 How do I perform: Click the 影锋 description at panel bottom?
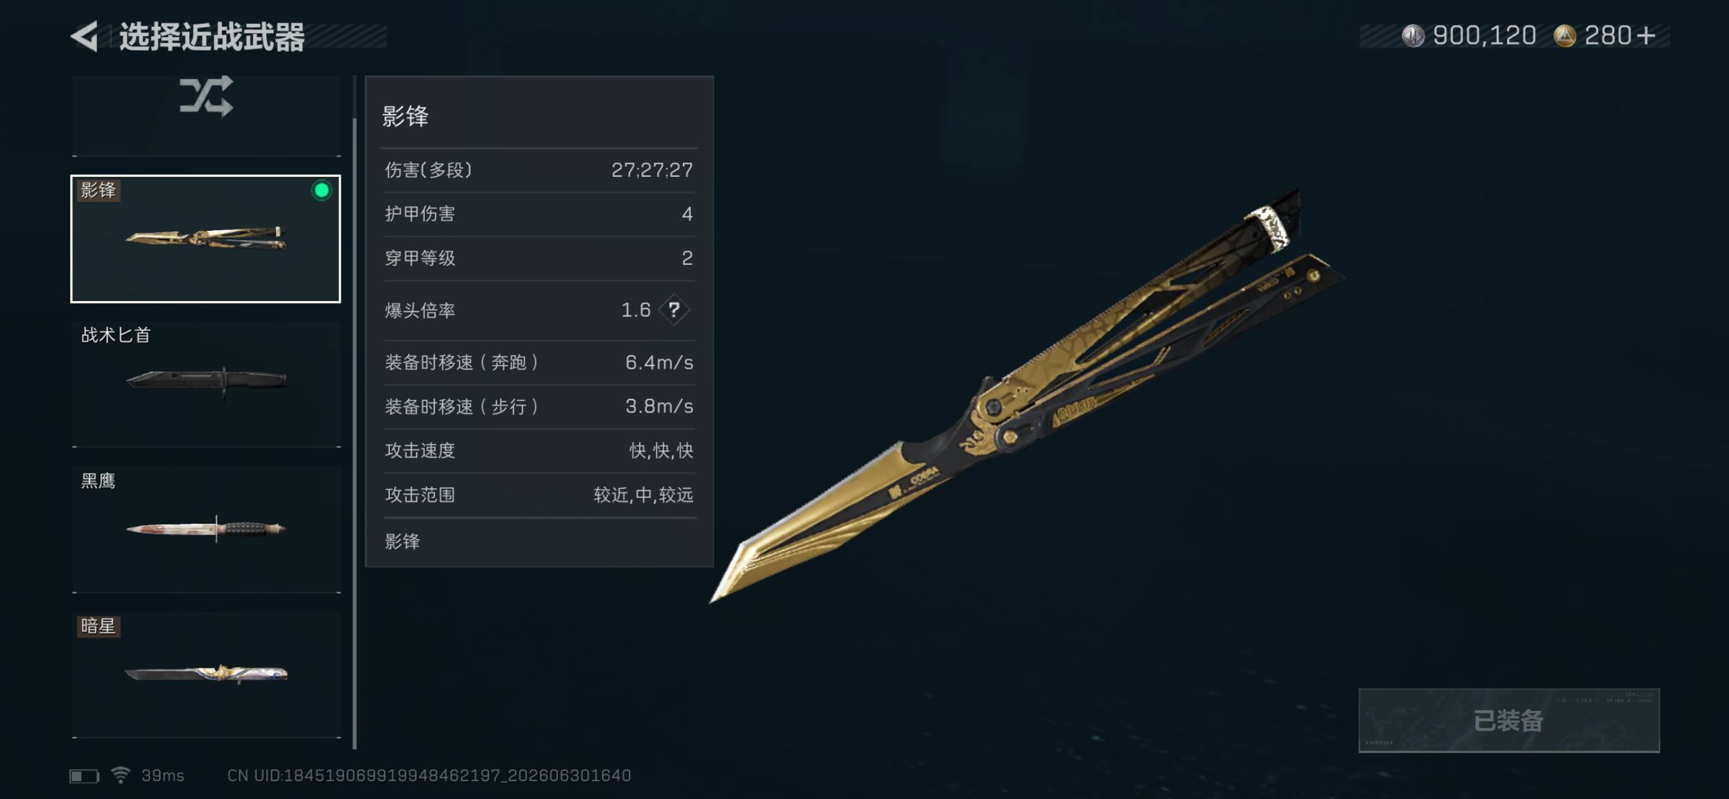pyautogui.click(x=402, y=542)
